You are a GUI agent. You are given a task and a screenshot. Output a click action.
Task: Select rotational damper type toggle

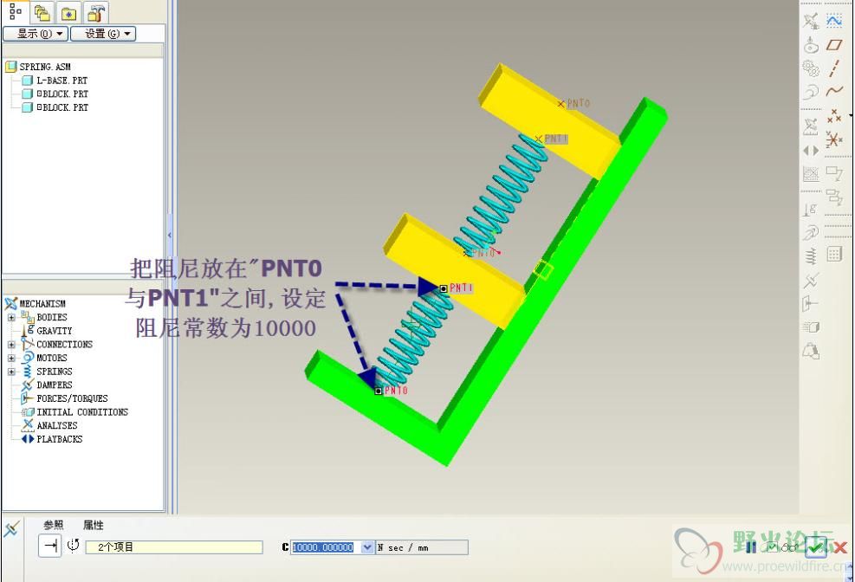click(x=73, y=546)
